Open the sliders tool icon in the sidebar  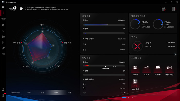point(3,43)
